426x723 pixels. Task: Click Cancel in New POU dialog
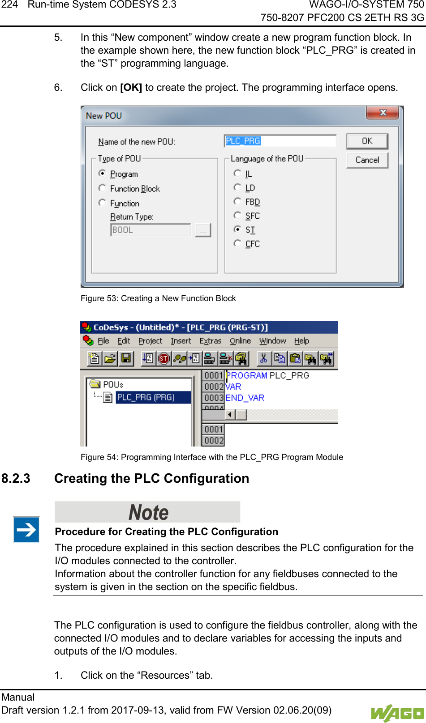click(367, 160)
